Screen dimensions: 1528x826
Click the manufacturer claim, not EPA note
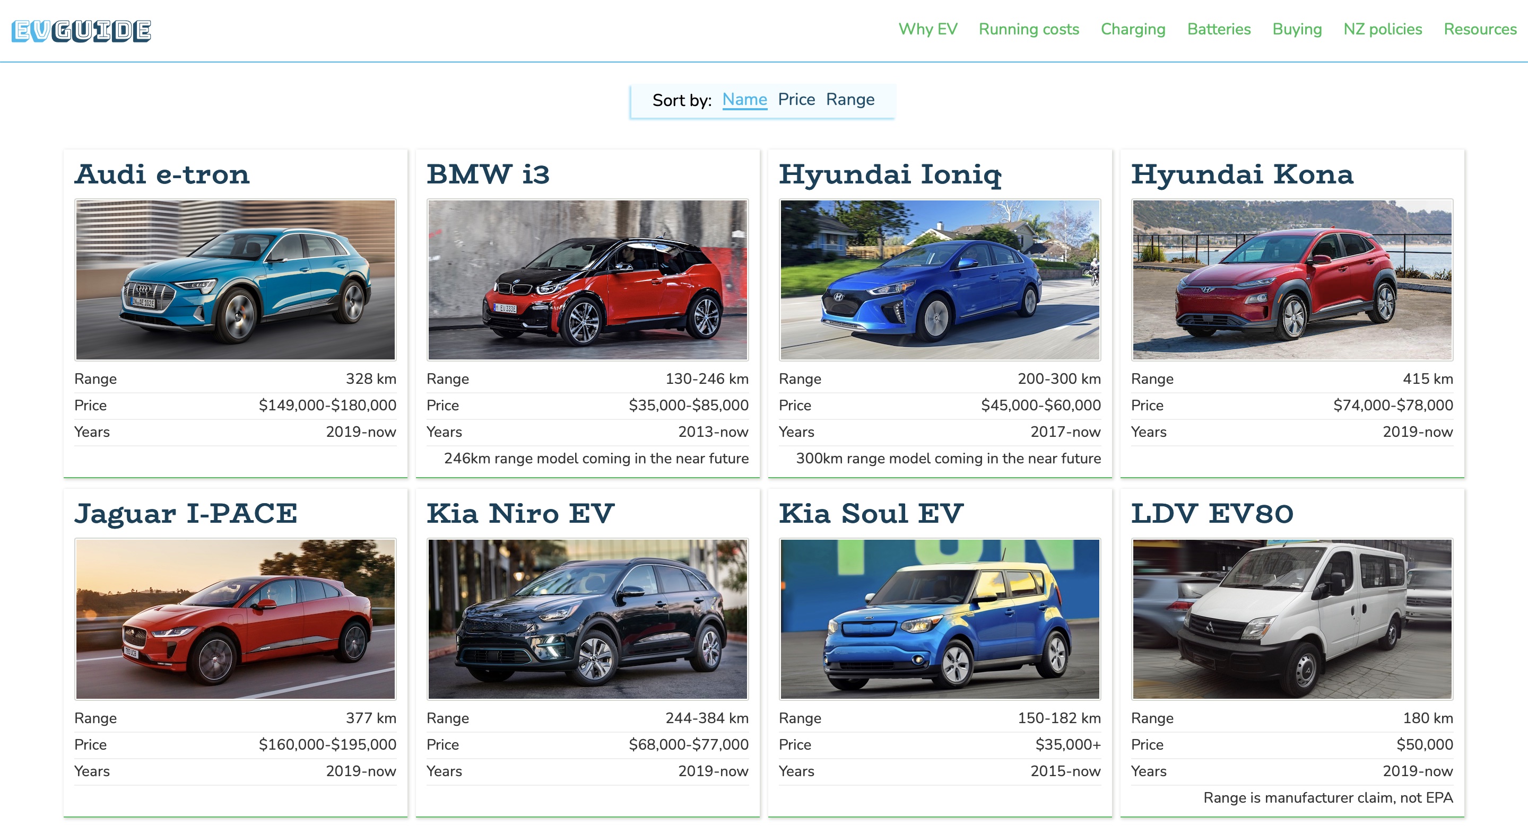(1328, 798)
